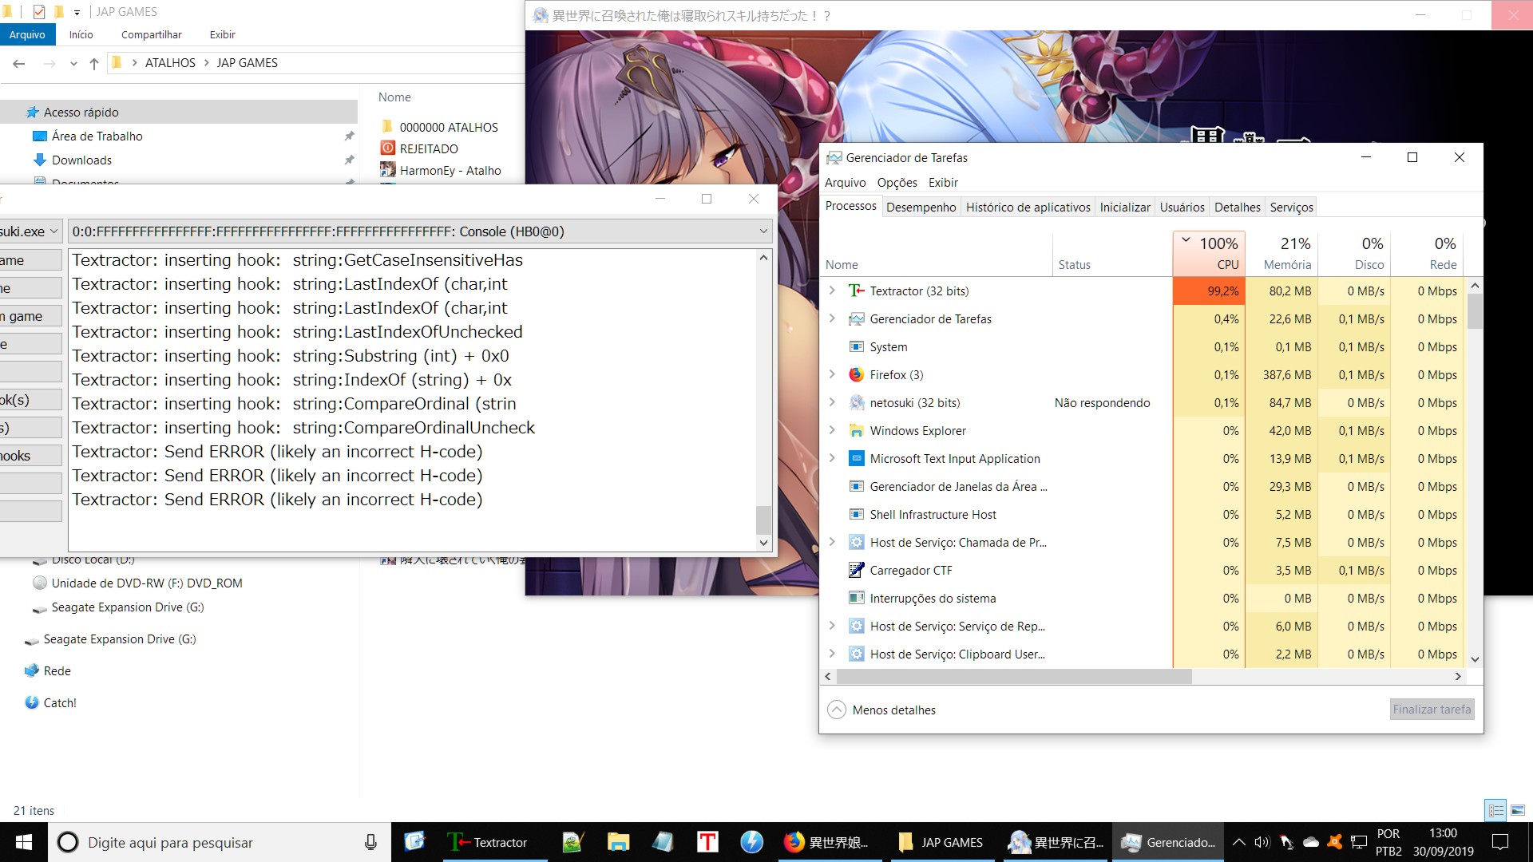Open the Avast icon in the system tray
This screenshot has width=1533, height=862.
click(x=1333, y=842)
